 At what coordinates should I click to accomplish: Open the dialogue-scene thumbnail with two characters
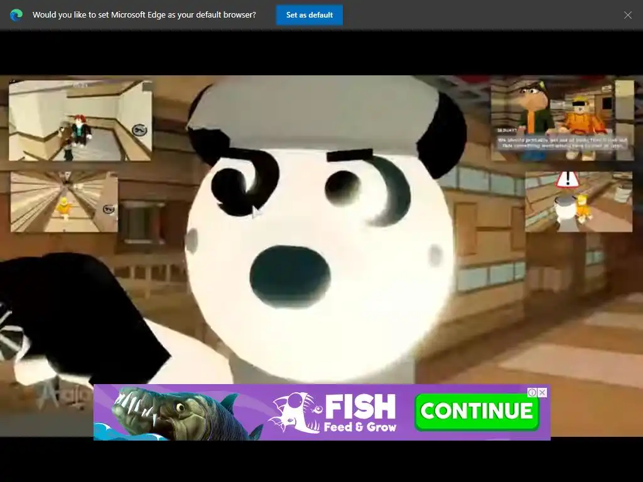(x=562, y=120)
